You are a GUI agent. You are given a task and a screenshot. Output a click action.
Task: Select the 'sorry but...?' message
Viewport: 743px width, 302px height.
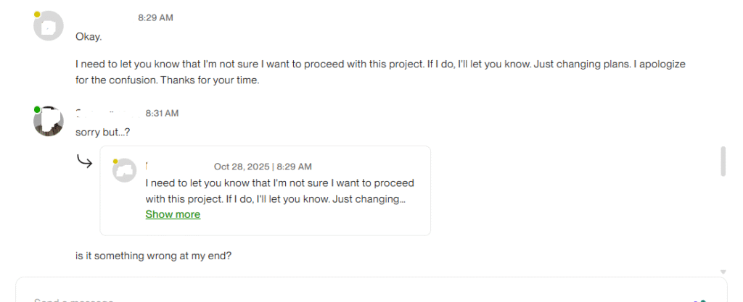coord(102,132)
